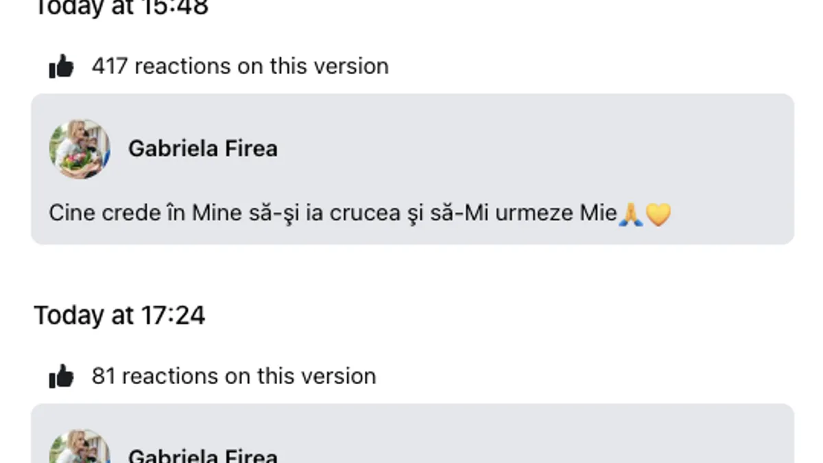
Task: Open Gabriela Firea's avatar in the 417-reaction version
Action: point(80,149)
